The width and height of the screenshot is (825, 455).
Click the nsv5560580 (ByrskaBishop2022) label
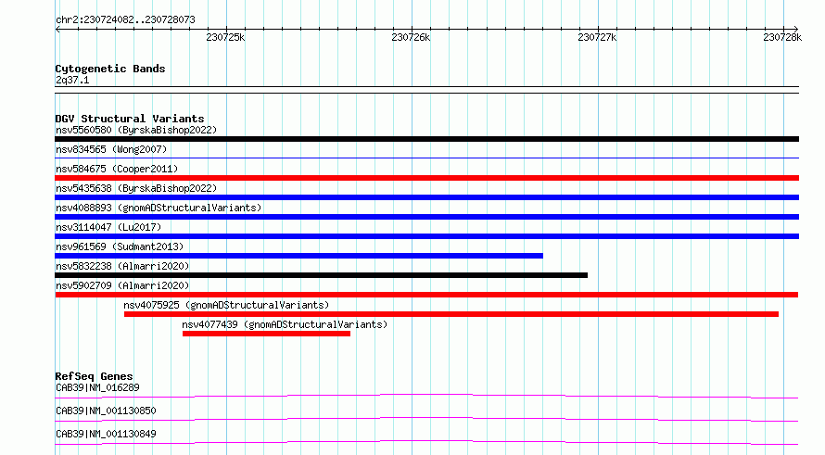click(x=136, y=130)
